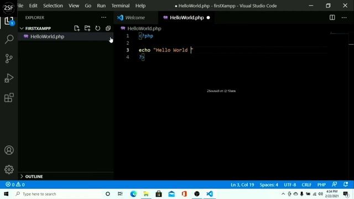Go to line via Ln 3, Col 19
The image size is (354, 199).
(x=242, y=185)
